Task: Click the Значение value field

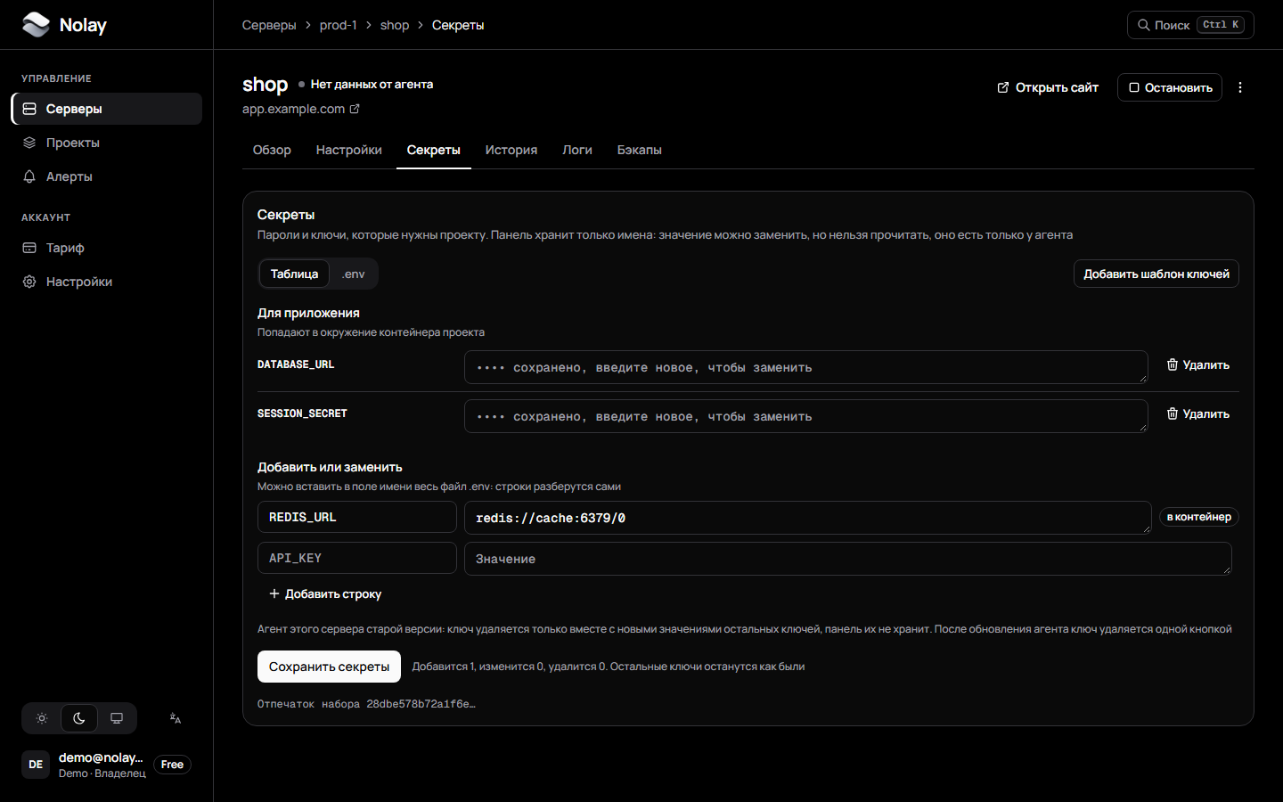Action: pos(848,559)
